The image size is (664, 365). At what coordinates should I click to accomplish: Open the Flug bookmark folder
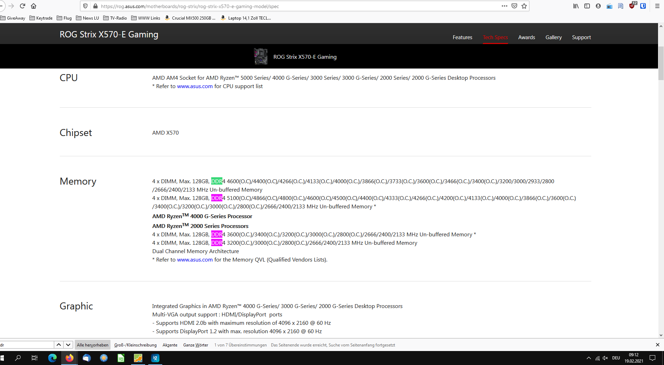[64, 18]
